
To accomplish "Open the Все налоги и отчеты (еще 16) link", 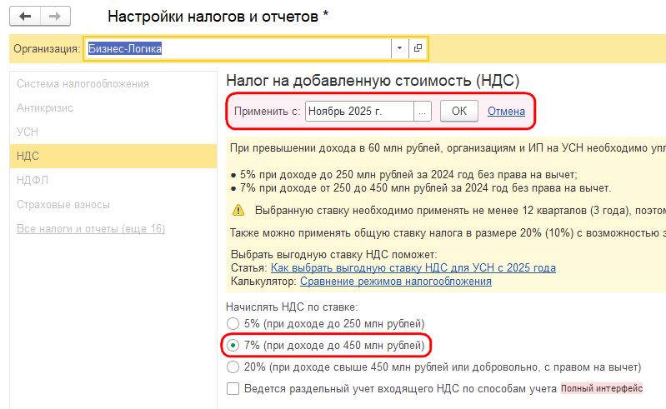I will [x=91, y=229].
